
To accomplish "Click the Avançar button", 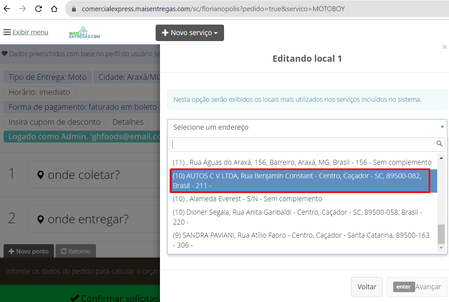I will tap(417, 287).
